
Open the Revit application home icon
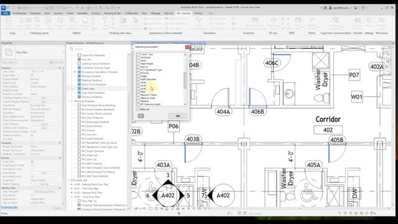click(3, 8)
